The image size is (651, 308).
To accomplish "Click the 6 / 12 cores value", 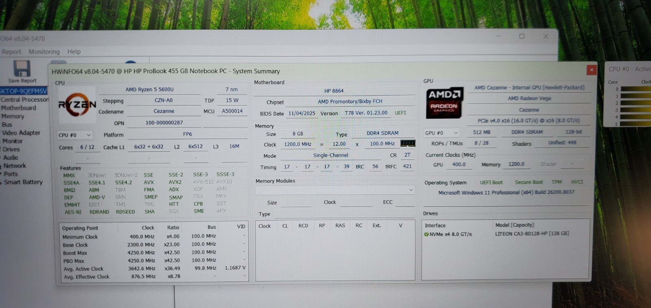I will click(x=87, y=147).
